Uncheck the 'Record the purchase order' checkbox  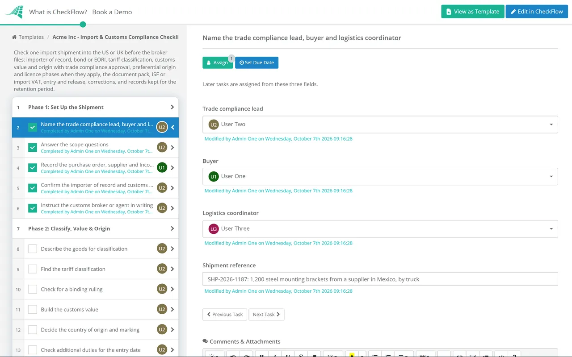click(x=33, y=168)
